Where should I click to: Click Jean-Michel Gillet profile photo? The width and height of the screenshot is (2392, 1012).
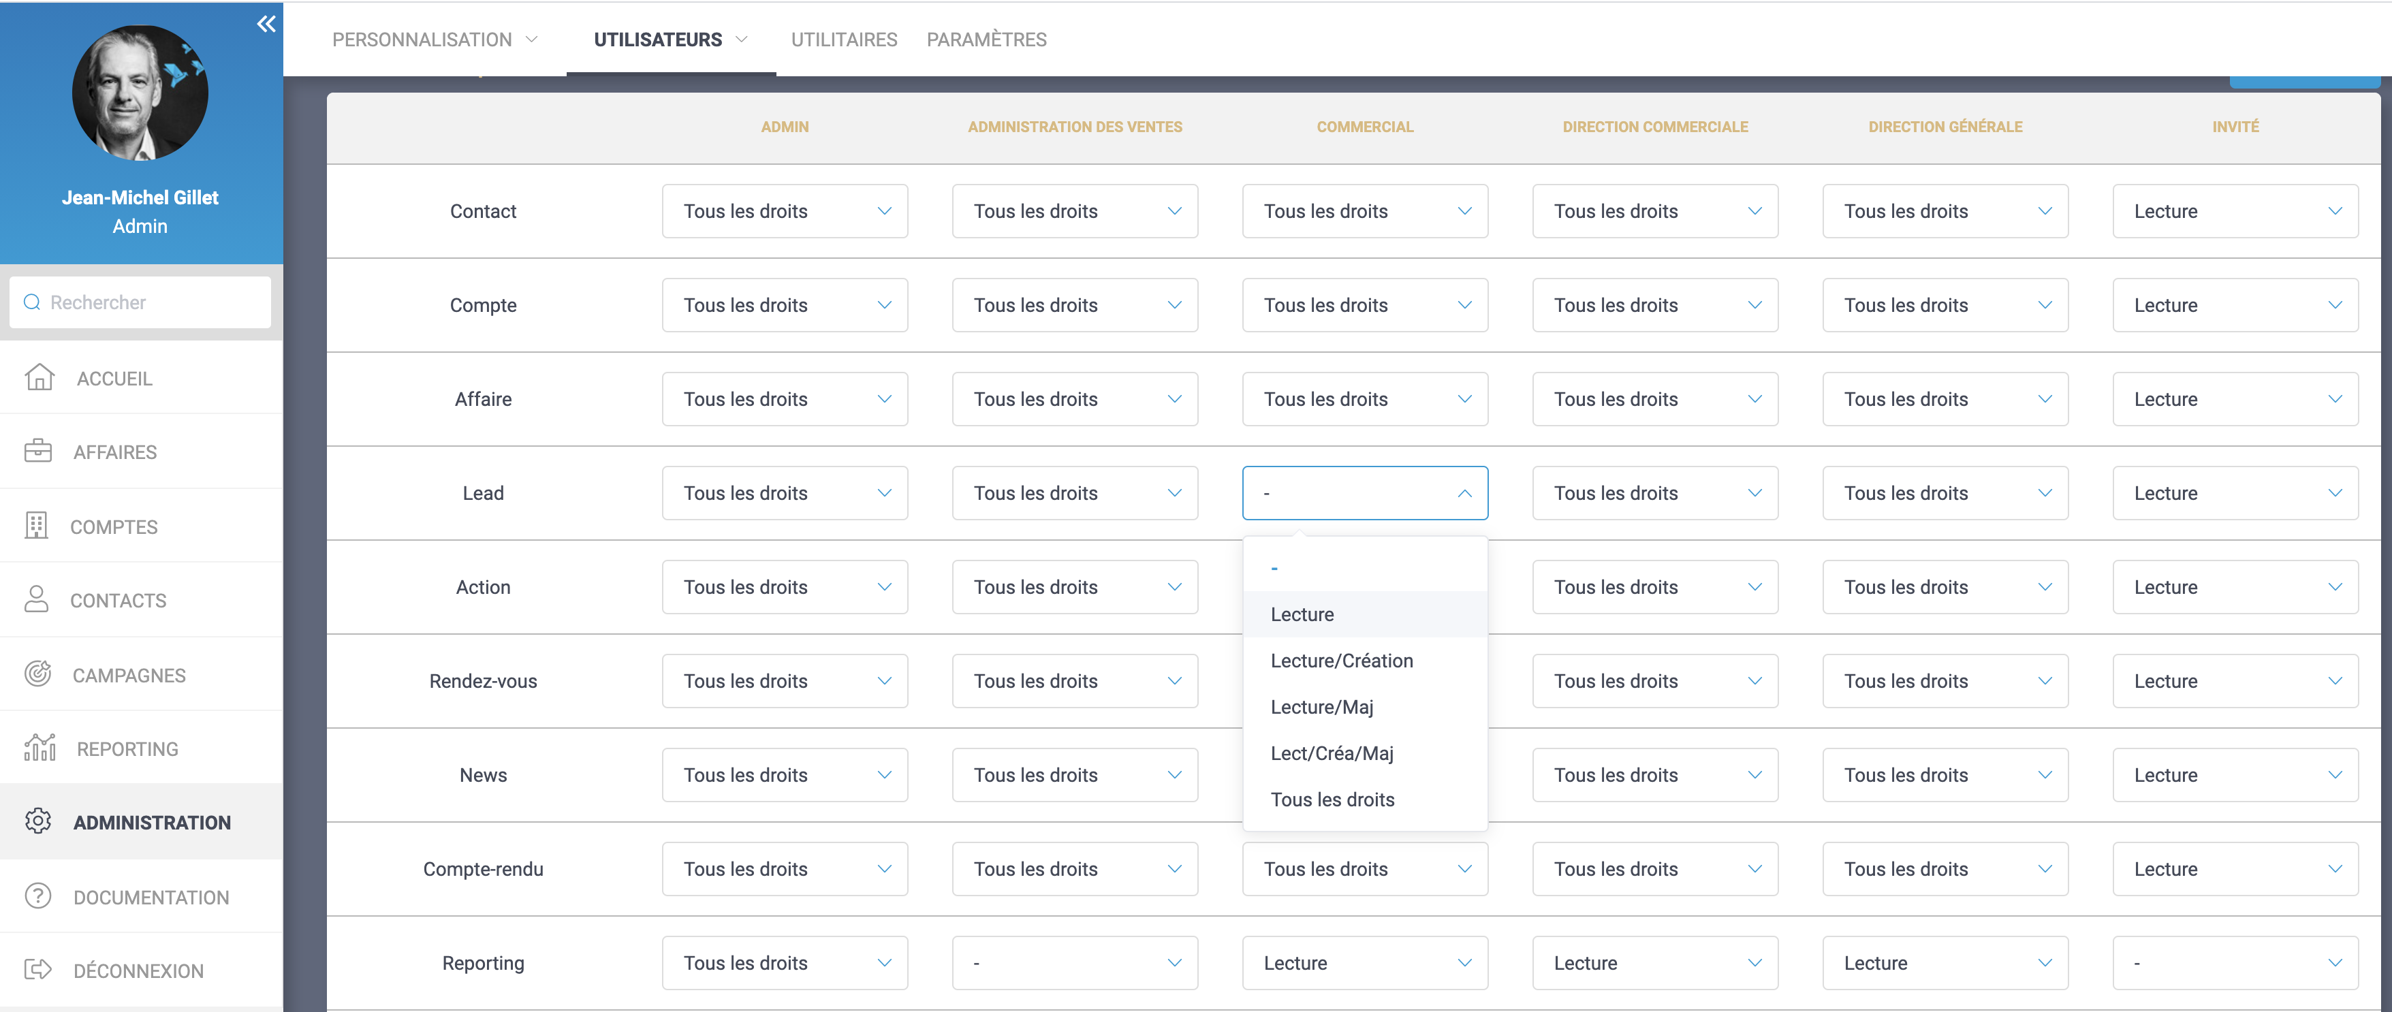140,93
